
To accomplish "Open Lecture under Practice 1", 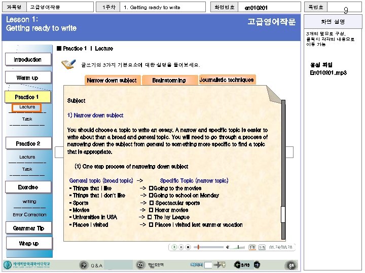I will [x=27, y=107].
